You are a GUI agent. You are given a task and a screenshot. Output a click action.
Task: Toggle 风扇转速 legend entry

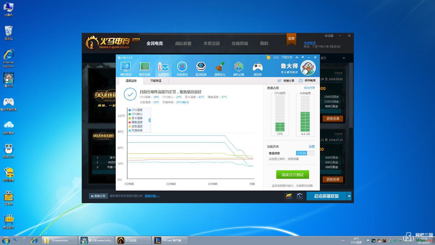pos(136,130)
